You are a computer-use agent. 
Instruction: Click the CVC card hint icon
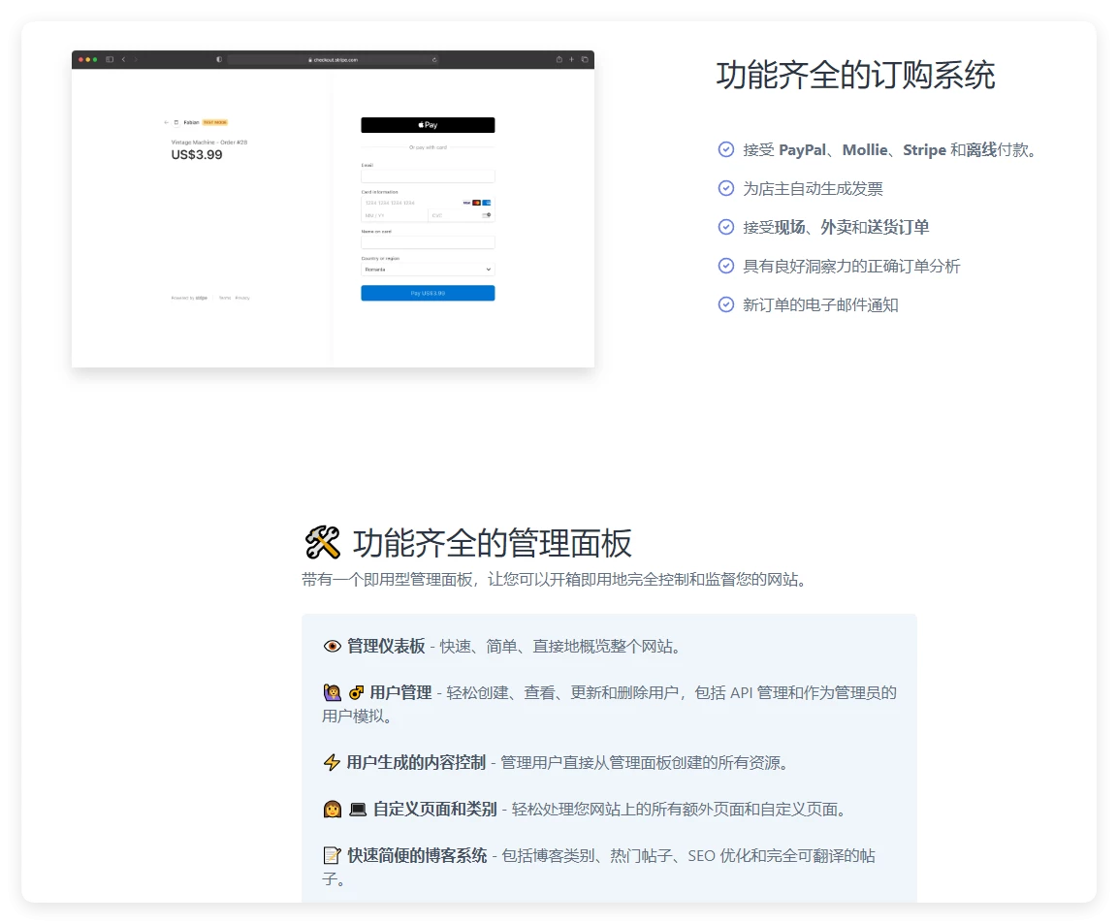488,215
